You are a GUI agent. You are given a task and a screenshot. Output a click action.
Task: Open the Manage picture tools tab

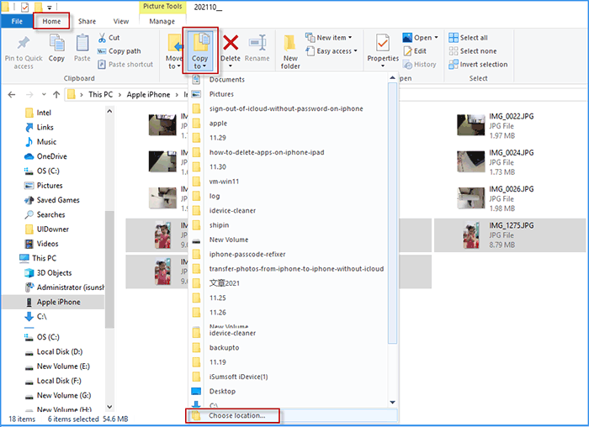coord(162,21)
